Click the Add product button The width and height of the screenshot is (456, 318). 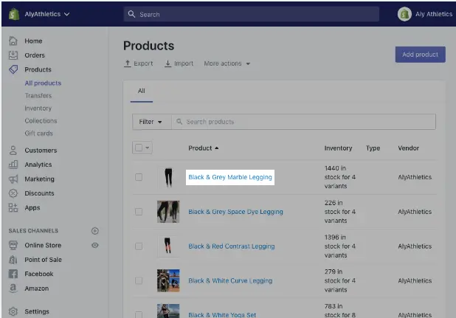[x=420, y=55]
